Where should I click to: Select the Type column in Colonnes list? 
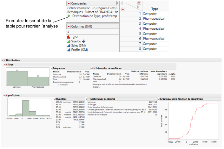point(75,37)
